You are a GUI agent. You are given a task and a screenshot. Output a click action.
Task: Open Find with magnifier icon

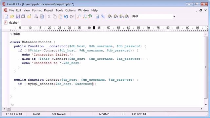[x=79, y=17]
